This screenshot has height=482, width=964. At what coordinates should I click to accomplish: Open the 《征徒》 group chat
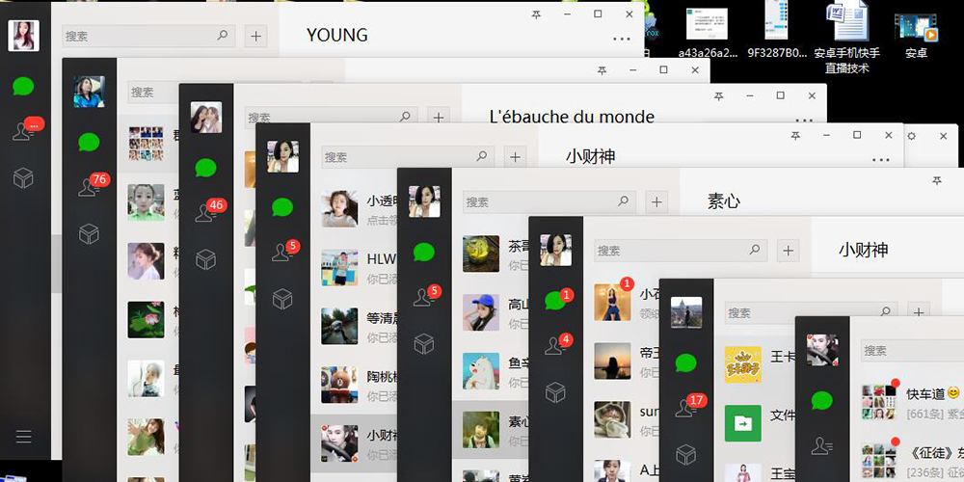[907, 460]
